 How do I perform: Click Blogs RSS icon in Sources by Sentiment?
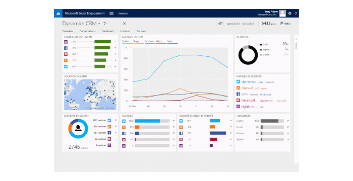[x=66, y=60]
